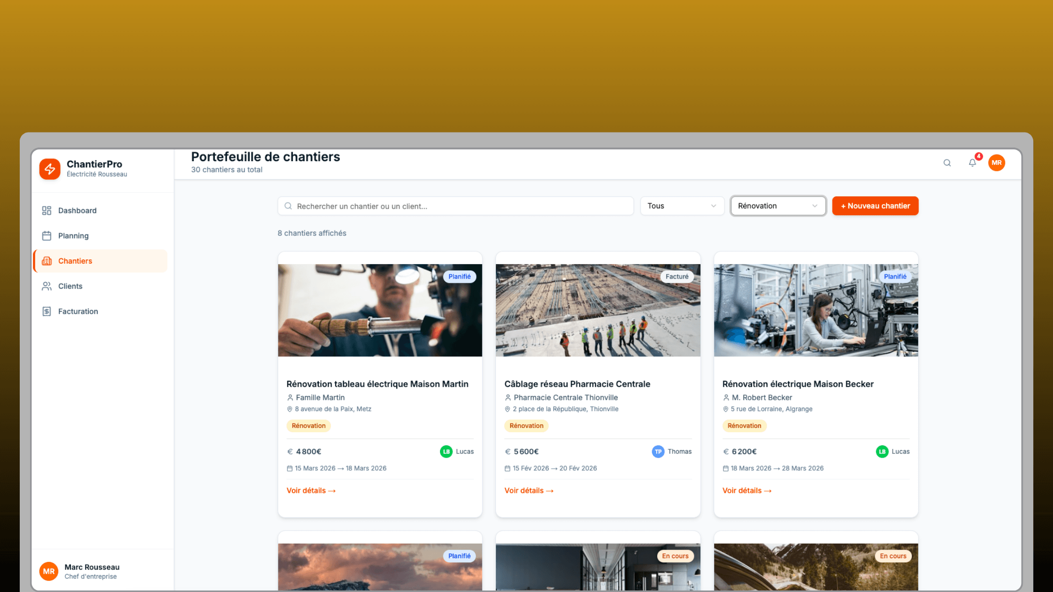Check notifications via the bell icon
The width and height of the screenshot is (1053, 592).
tap(972, 163)
